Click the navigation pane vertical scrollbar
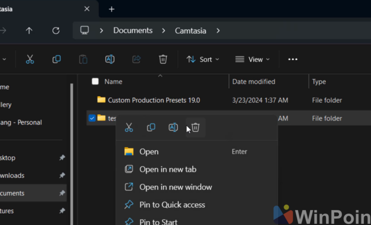Screen dimensions: 371x225 (x=71, y=154)
